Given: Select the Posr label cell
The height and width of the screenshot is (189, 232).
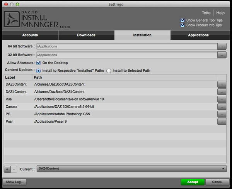Looking at the screenshot, I should [x=9, y=121].
